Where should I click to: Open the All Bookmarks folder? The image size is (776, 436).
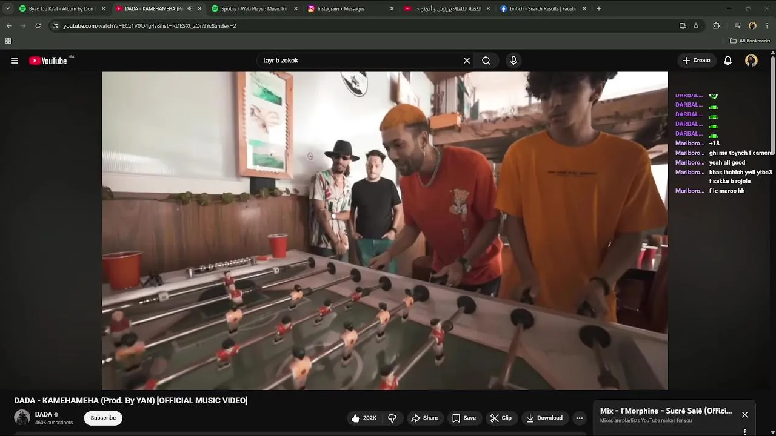[750, 41]
